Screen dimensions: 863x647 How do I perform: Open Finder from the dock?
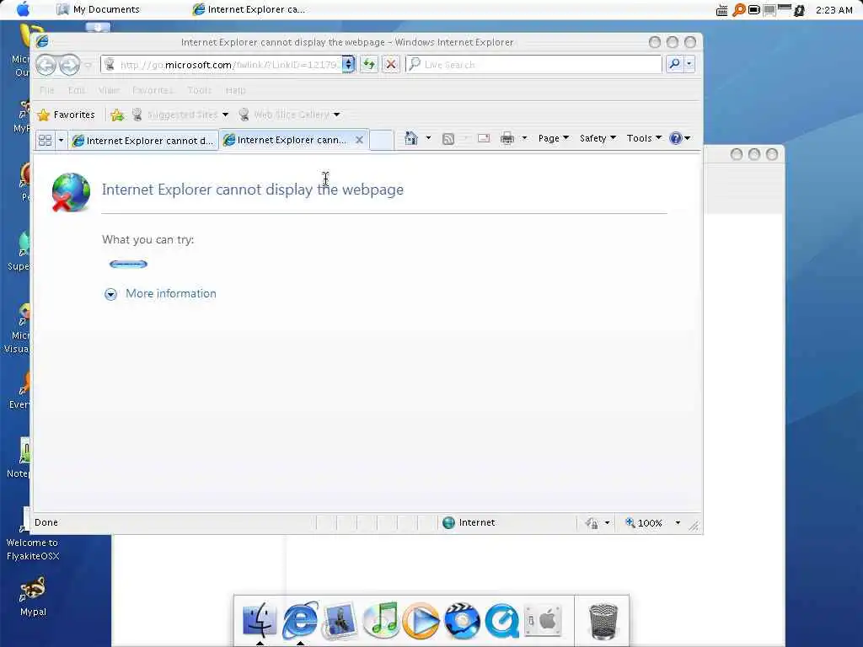[x=260, y=619]
